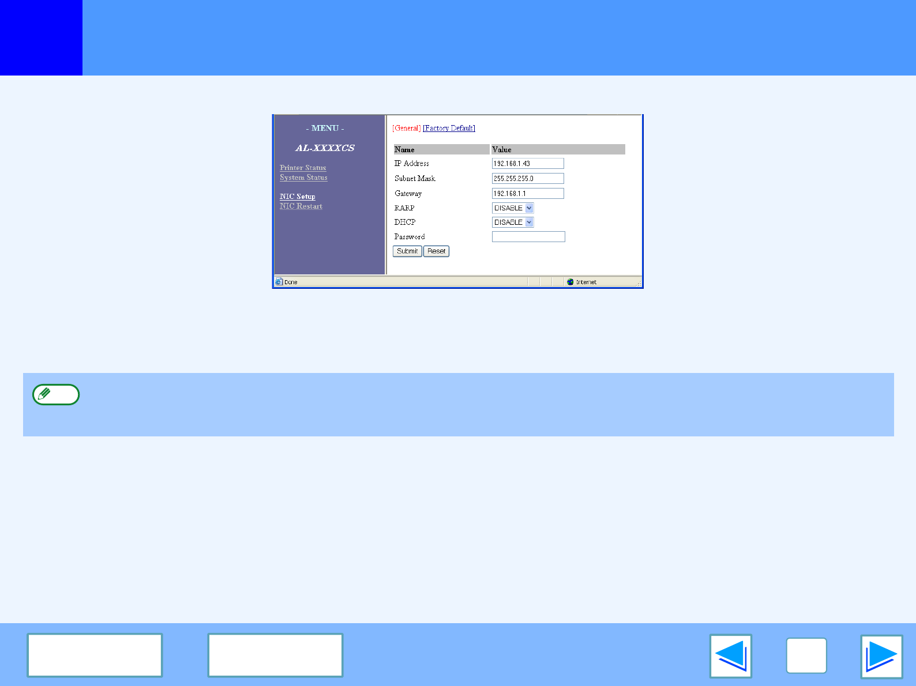Switch to the Factory Default tab

coord(449,128)
